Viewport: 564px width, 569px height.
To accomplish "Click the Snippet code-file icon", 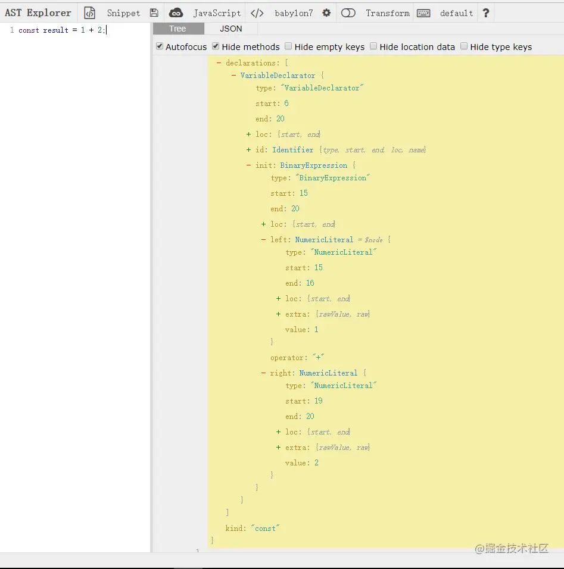I will click(89, 13).
